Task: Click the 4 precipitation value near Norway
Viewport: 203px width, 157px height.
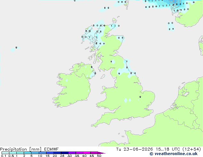Action: click(180, 4)
